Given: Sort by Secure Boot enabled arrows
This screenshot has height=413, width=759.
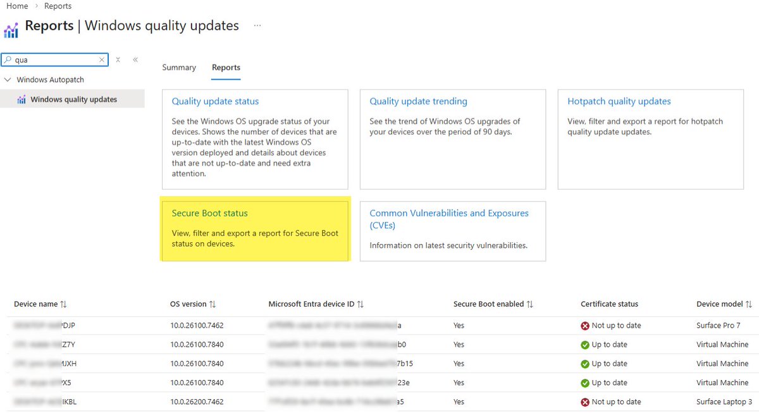Looking at the screenshot, I should (530, 304).
